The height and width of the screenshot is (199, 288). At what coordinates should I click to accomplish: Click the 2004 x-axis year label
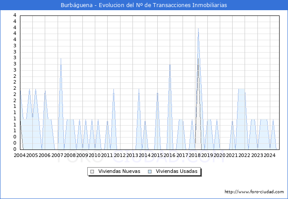coord(20,155)
